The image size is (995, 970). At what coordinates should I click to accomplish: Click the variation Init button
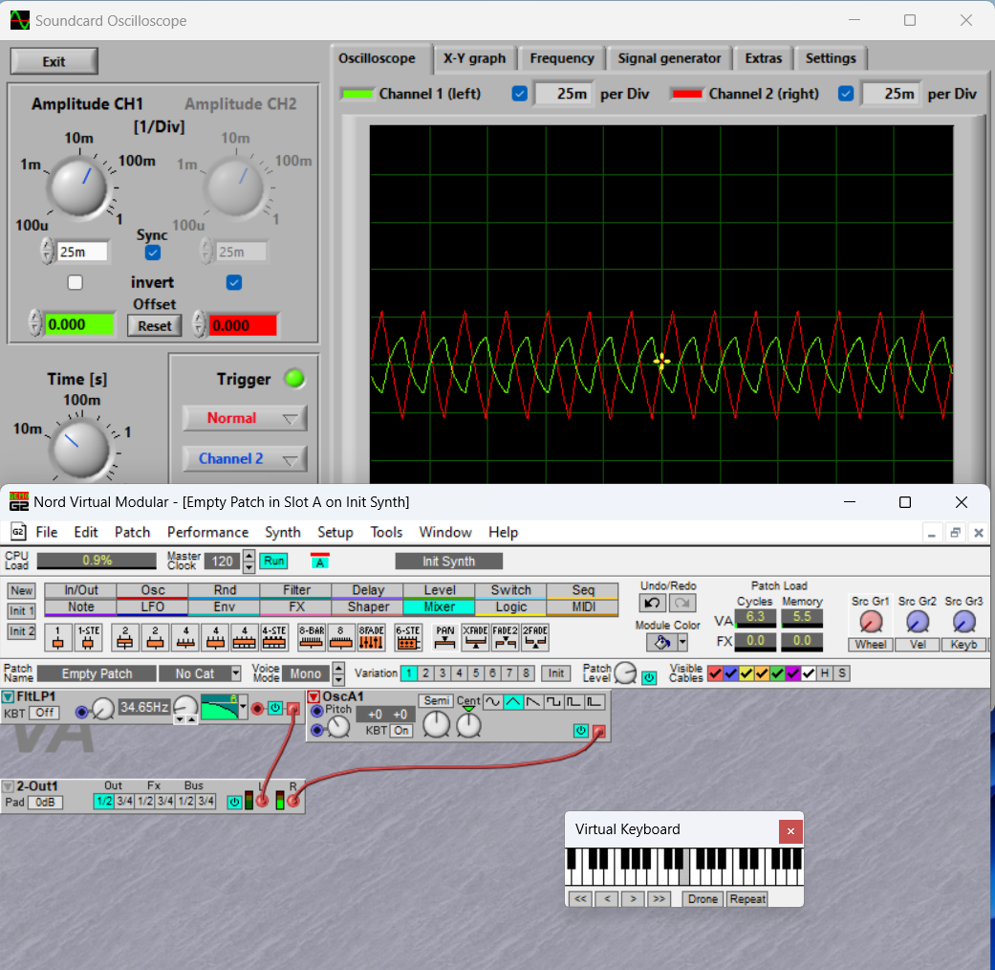tap(556, 673)
